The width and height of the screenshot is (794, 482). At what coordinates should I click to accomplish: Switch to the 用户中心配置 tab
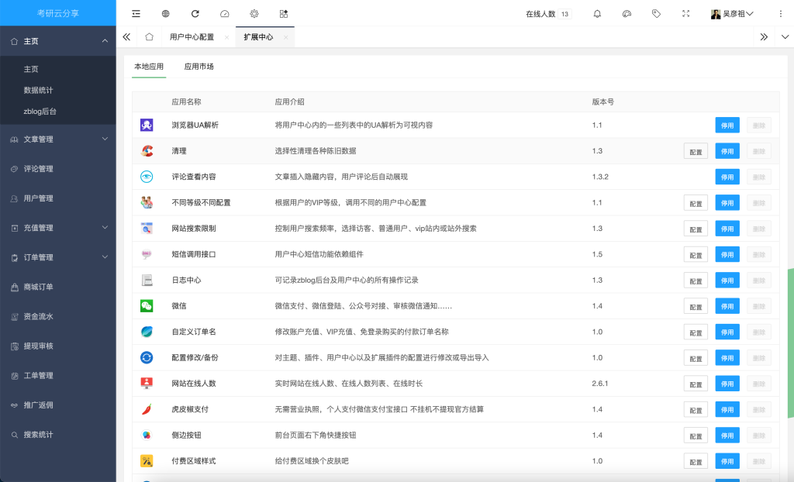[192, 36]
